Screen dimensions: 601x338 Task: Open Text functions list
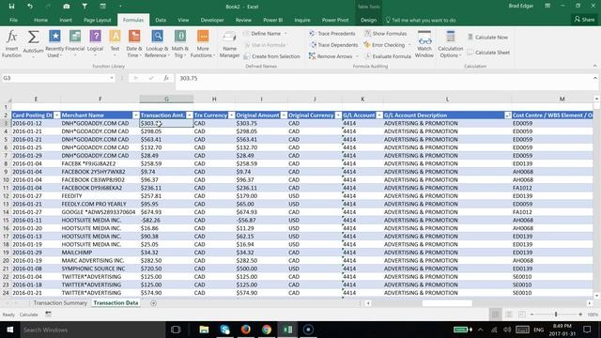pos(115,44)
